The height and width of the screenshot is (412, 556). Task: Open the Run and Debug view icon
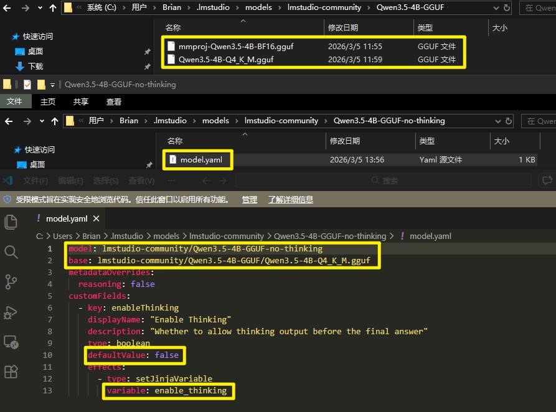coord(11,312)
